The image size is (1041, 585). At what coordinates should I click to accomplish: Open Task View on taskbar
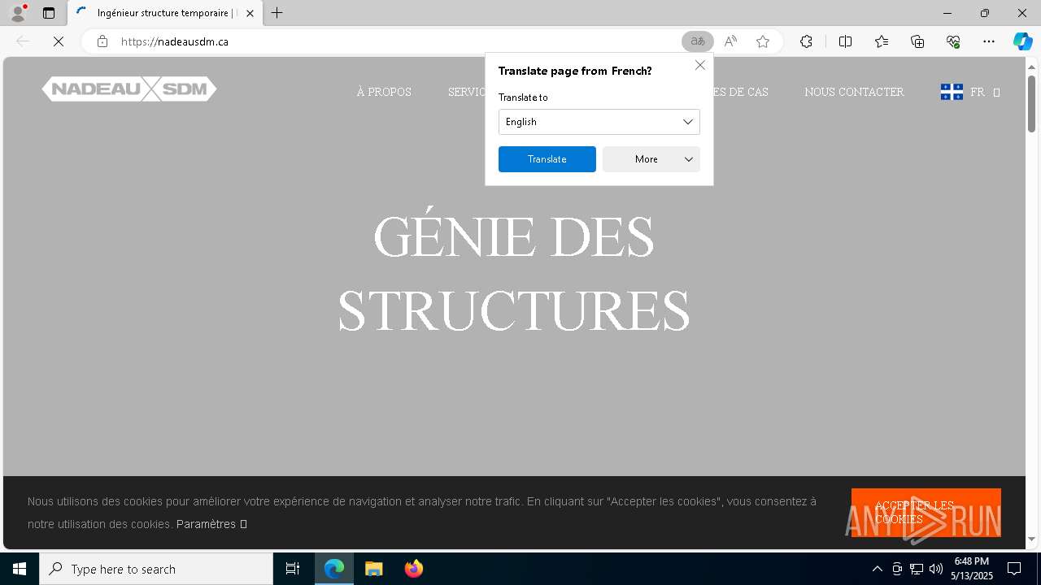[293, 569]
